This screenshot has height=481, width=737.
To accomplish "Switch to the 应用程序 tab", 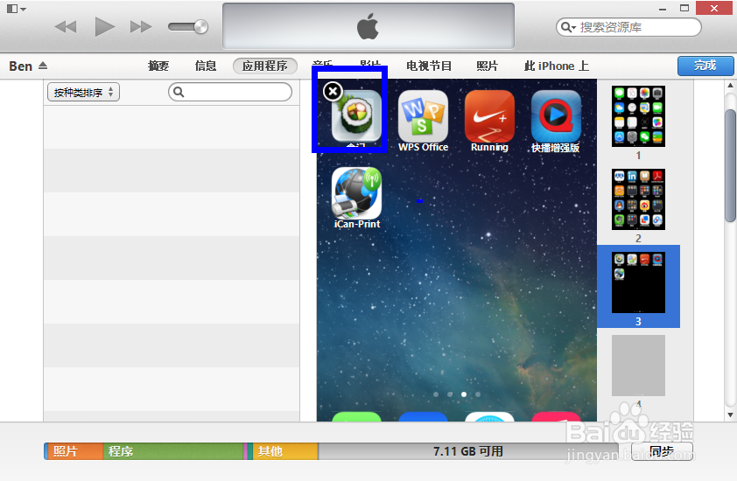I will pyautogui.click(x=265, y=66).
